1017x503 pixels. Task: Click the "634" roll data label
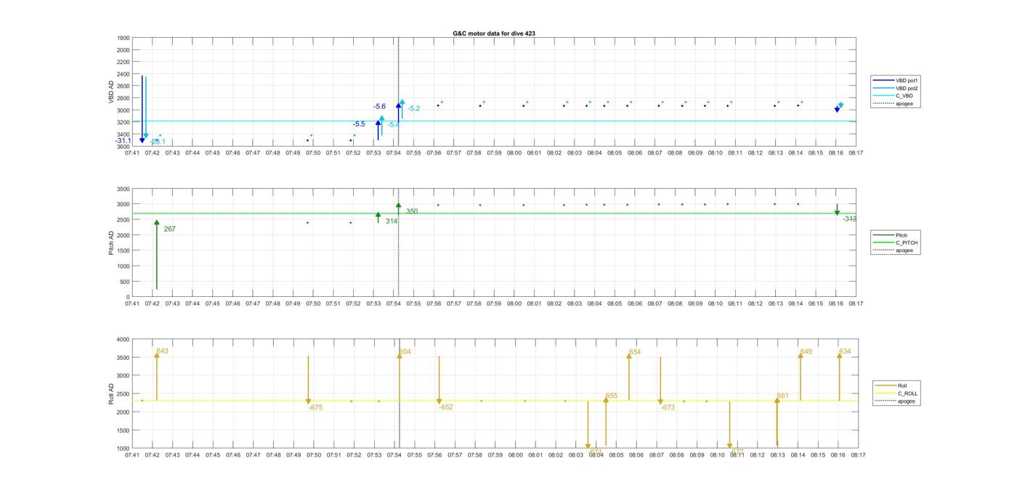click(x=845, y=352)
